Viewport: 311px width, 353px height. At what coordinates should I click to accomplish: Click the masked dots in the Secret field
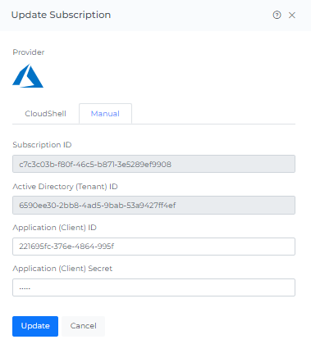pos(25,288)
